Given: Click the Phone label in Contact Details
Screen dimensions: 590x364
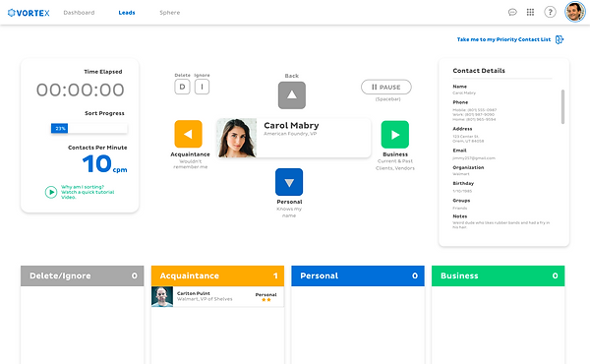Looking at the screenshot, I should (460, 102).
